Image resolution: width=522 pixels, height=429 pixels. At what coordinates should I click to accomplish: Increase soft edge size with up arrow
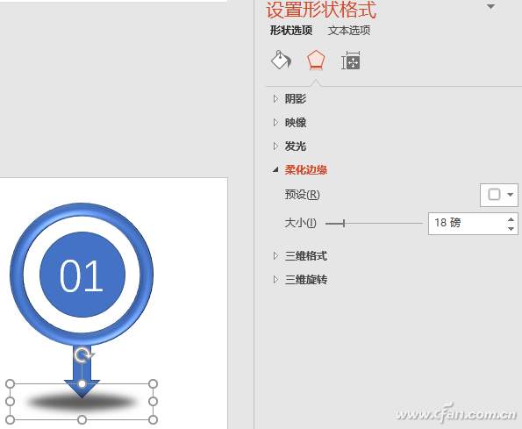(x=511, y=219)
